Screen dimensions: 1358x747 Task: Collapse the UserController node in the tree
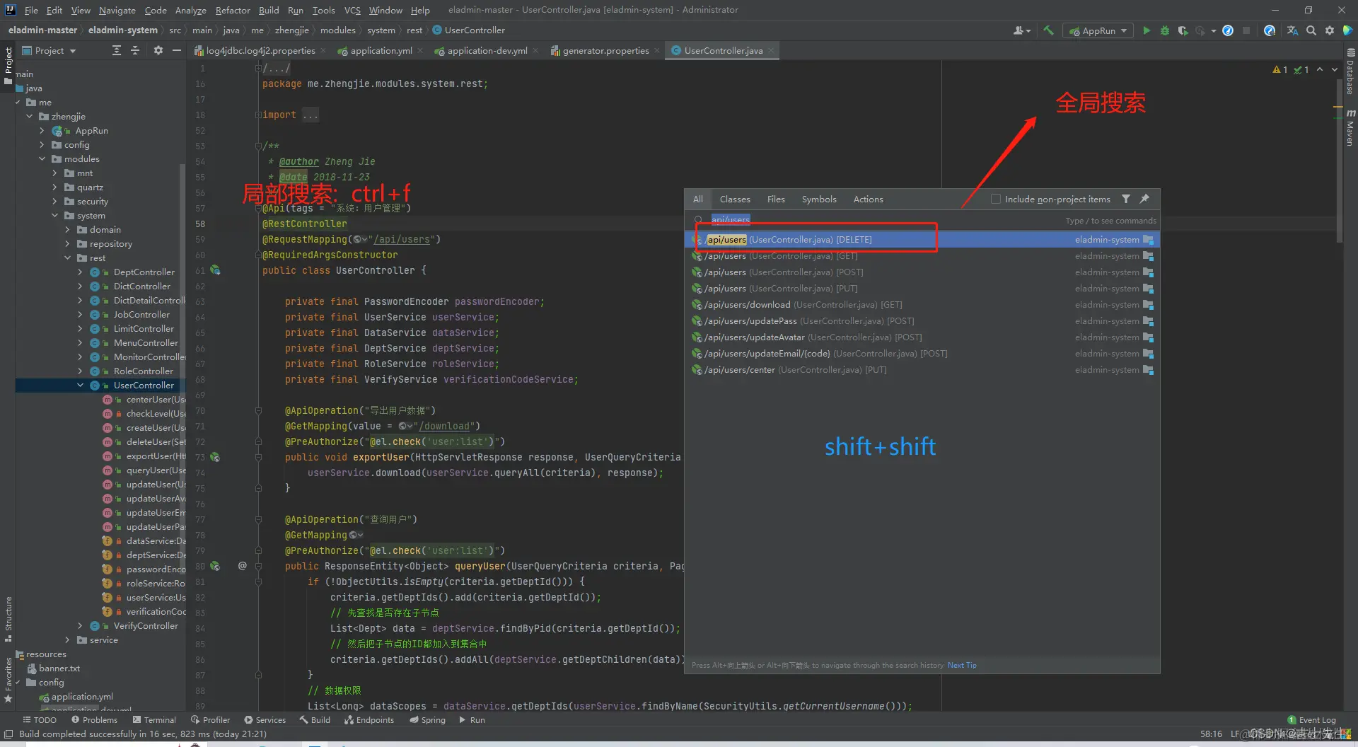pyautogui.click(x=81, y=385)
